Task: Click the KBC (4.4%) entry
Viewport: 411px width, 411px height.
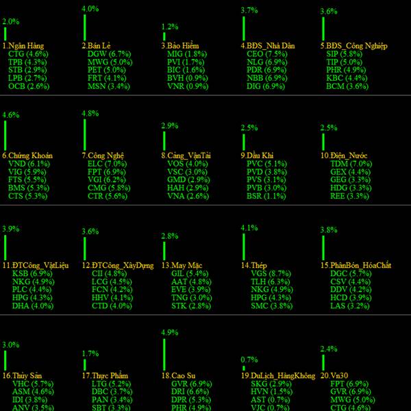Action: (x=347, y=78)
